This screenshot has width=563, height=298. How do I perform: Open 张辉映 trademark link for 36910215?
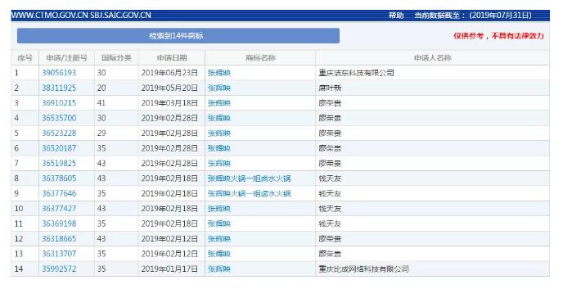coord(219,103)
